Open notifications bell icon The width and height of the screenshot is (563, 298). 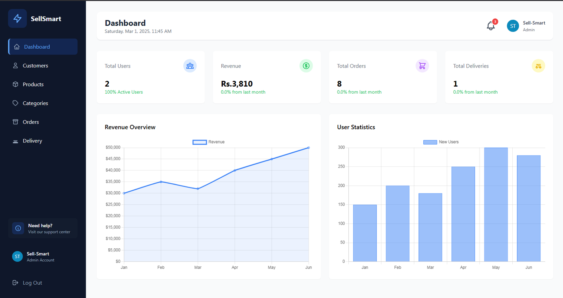491,26
